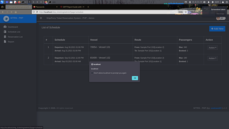Open the oretnom23 author link
Viewport: 229px width, 129px height.
(x=216, y=108)
